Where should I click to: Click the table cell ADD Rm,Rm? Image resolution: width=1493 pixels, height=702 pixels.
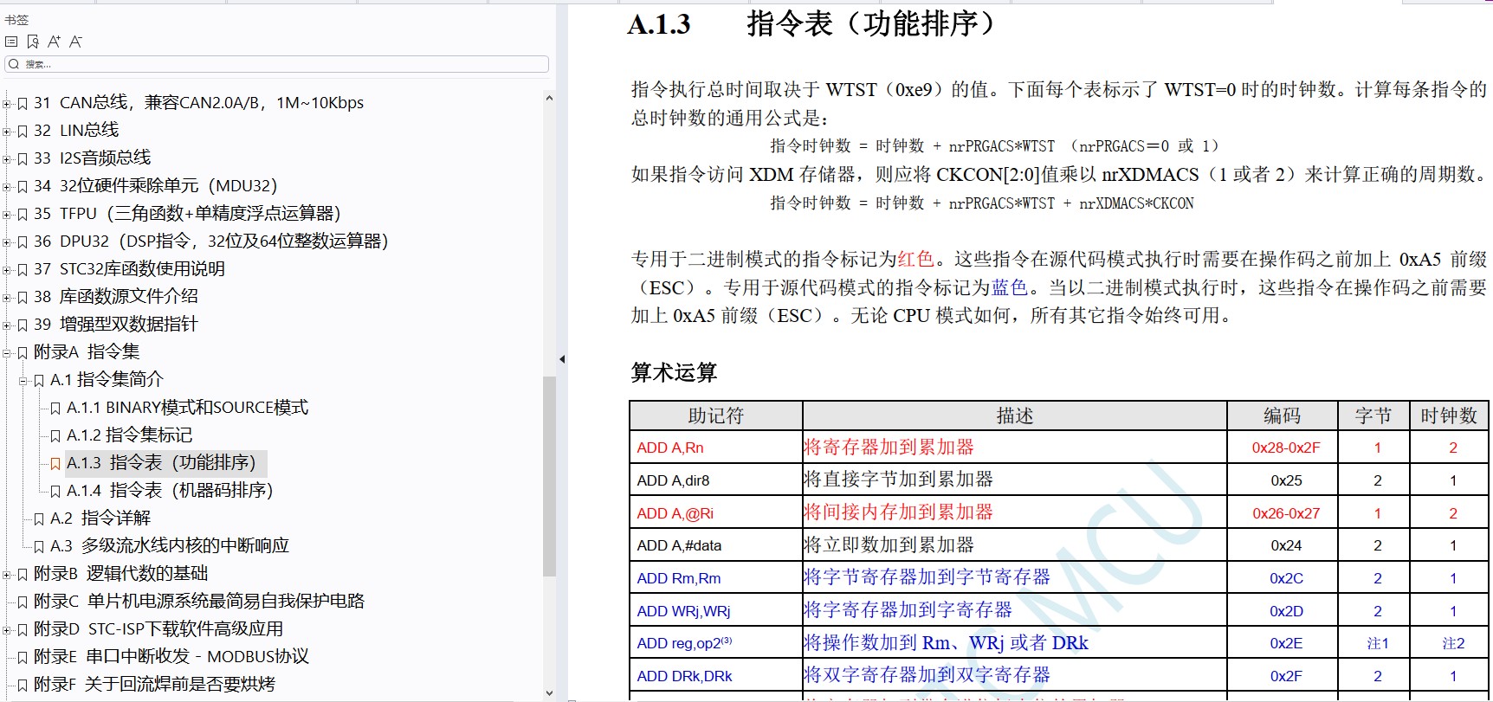tap(716, 578)
